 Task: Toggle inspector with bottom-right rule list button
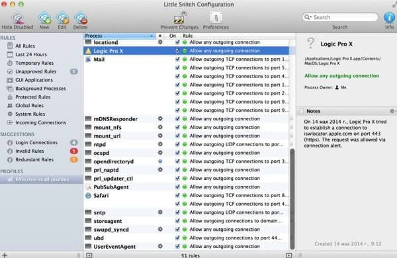coord(289,255)
